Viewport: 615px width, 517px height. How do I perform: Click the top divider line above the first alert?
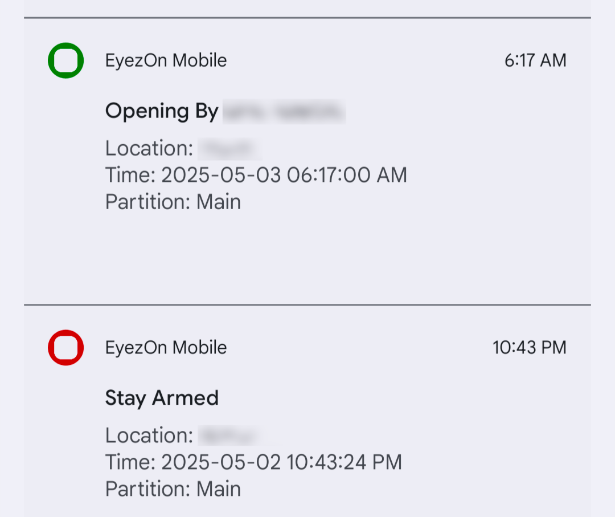[x=307, y=18]
